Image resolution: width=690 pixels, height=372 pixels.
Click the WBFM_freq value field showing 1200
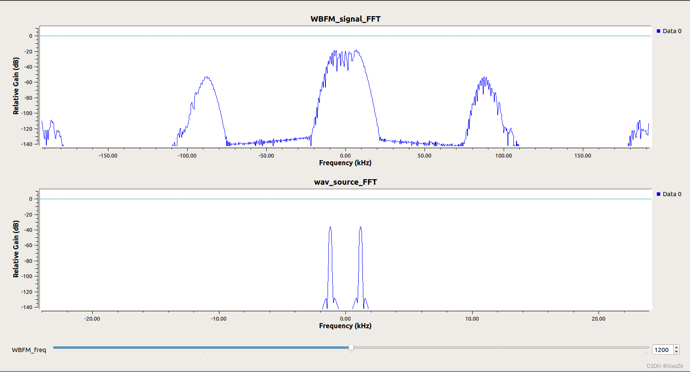click(x=662, y=350)
